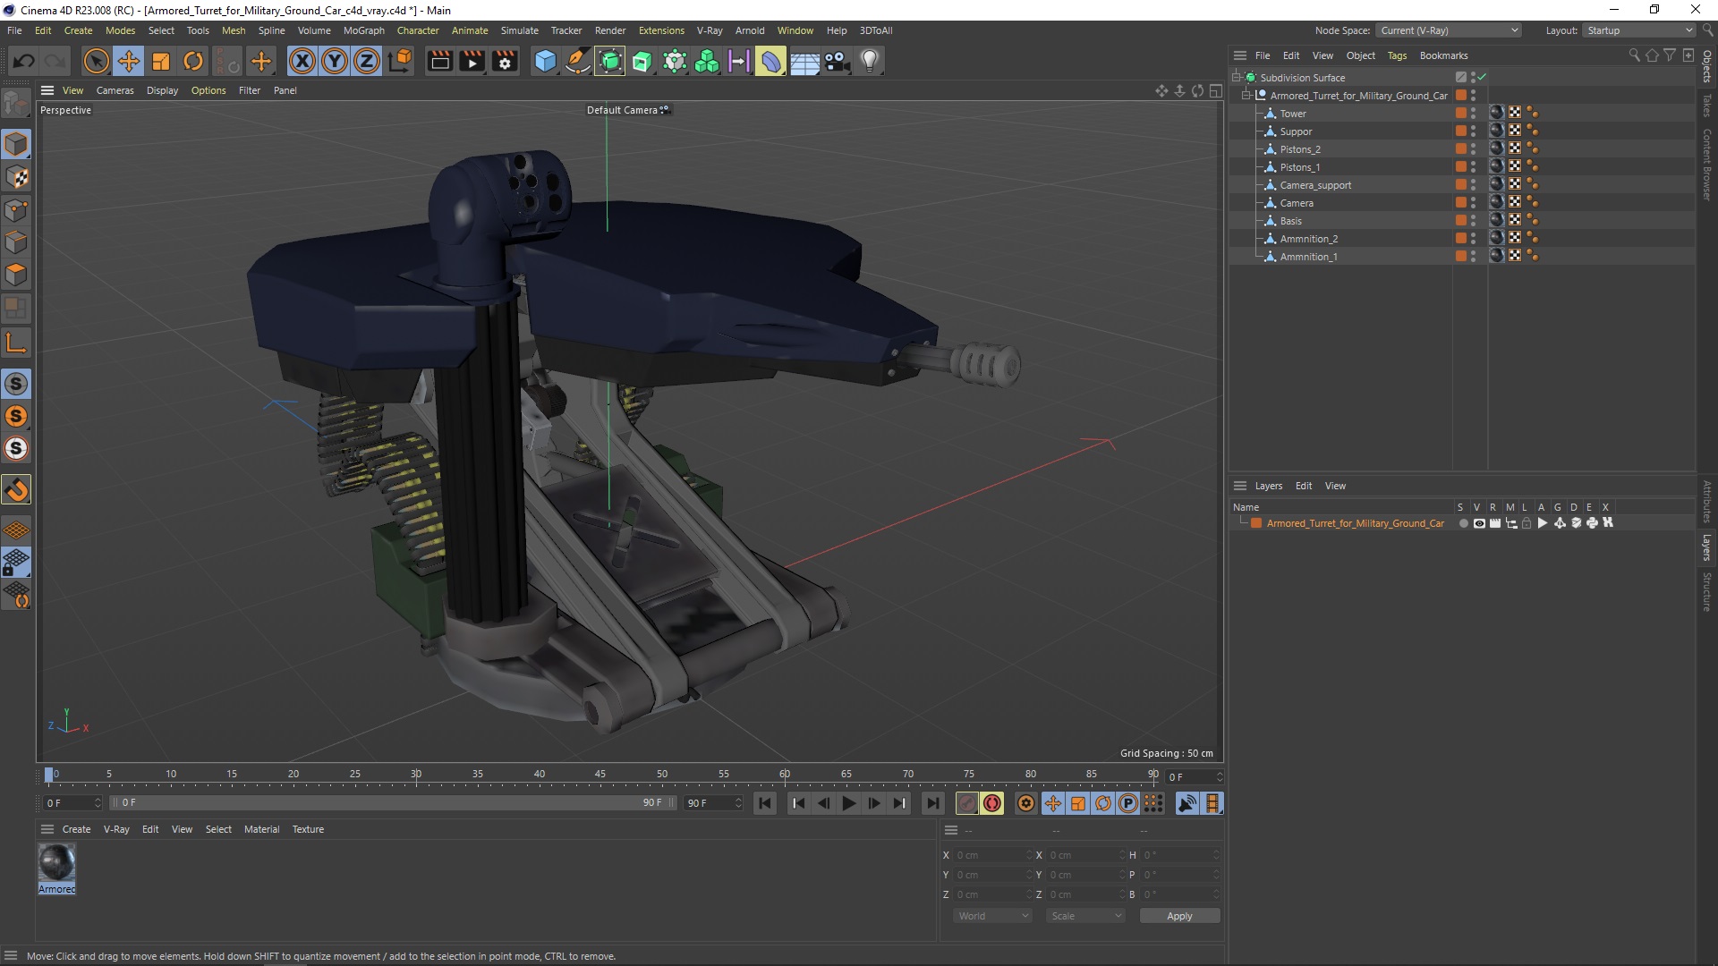Click the Play button in timeline

[847, 803]
